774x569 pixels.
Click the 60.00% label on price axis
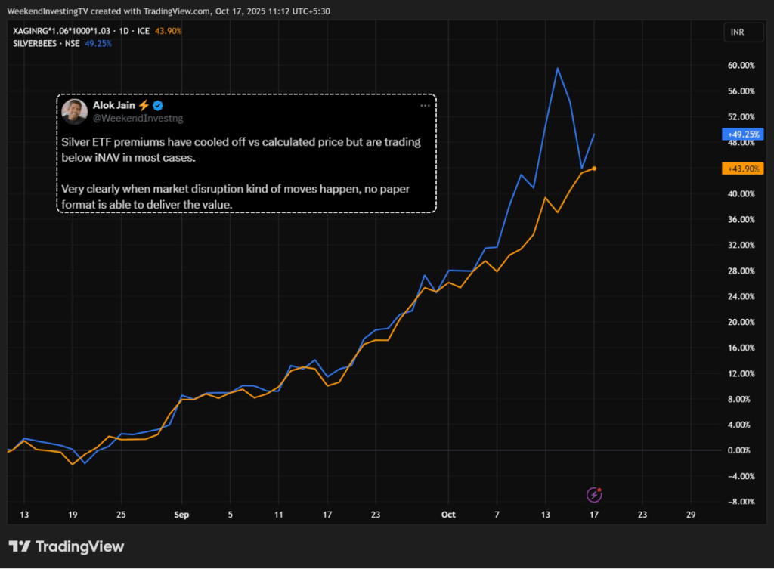pyautogui.click(x=740, y=66)
